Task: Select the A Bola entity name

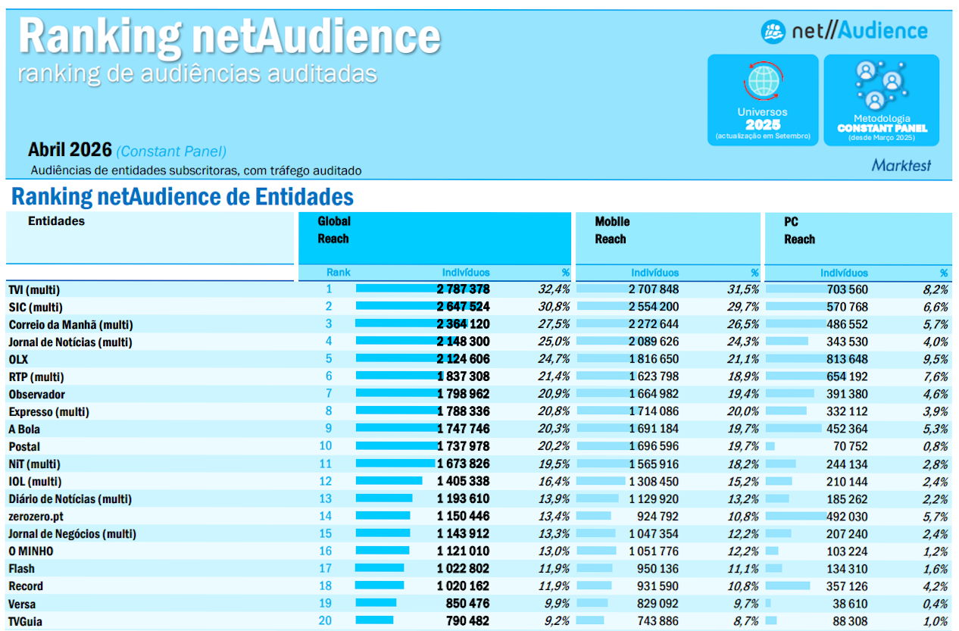Action: click(23, 430)
